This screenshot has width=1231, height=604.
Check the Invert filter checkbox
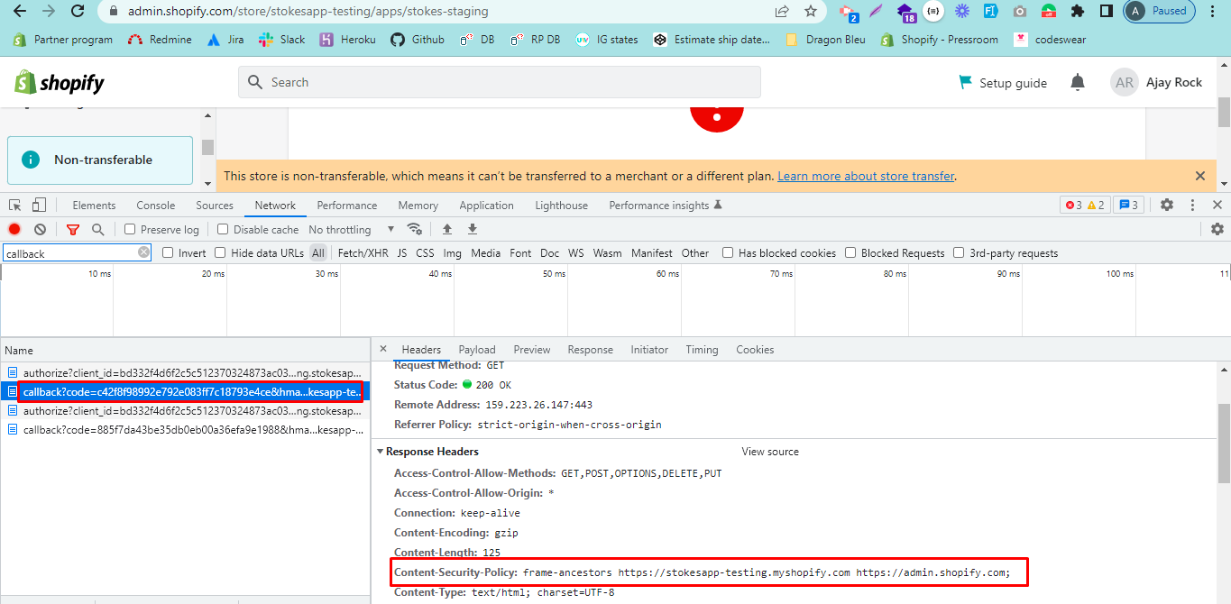pos(168,253)
